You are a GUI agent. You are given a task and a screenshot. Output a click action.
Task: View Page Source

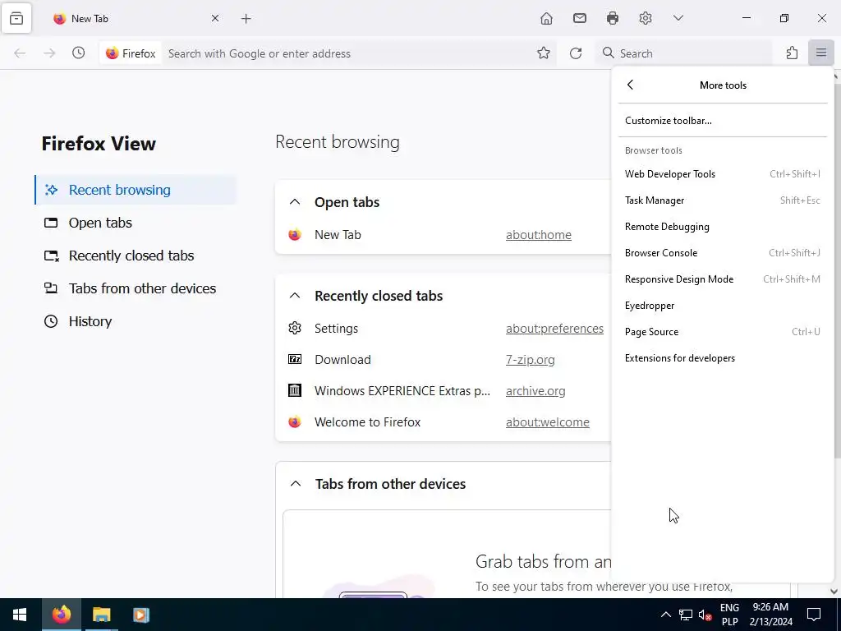723,332
